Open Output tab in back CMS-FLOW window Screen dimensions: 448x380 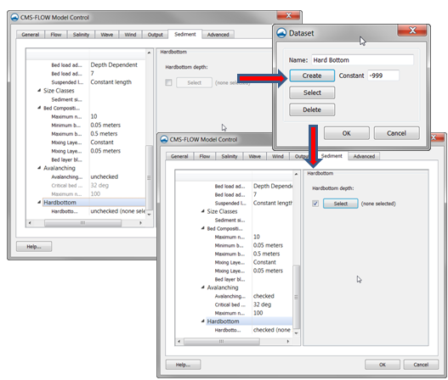pyautogui.click(x=156, y=35)
